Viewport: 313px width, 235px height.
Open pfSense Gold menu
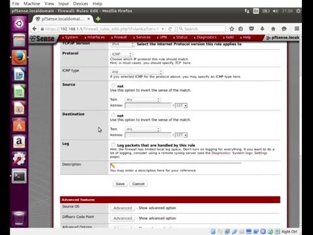(228, 37)
